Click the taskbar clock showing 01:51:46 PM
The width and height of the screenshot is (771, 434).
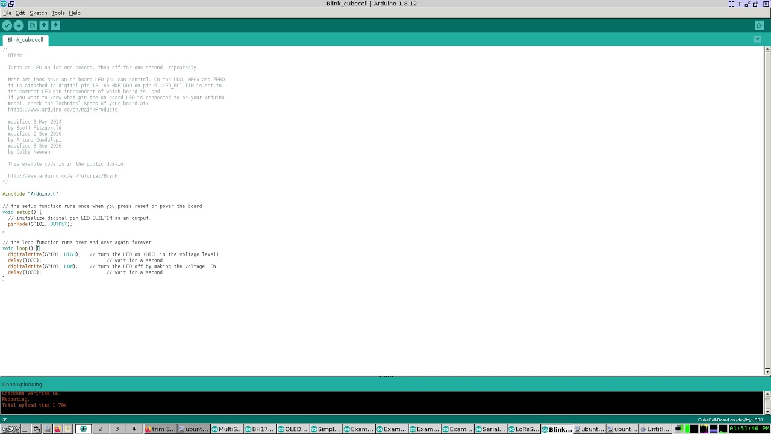(x=749, y=429)
